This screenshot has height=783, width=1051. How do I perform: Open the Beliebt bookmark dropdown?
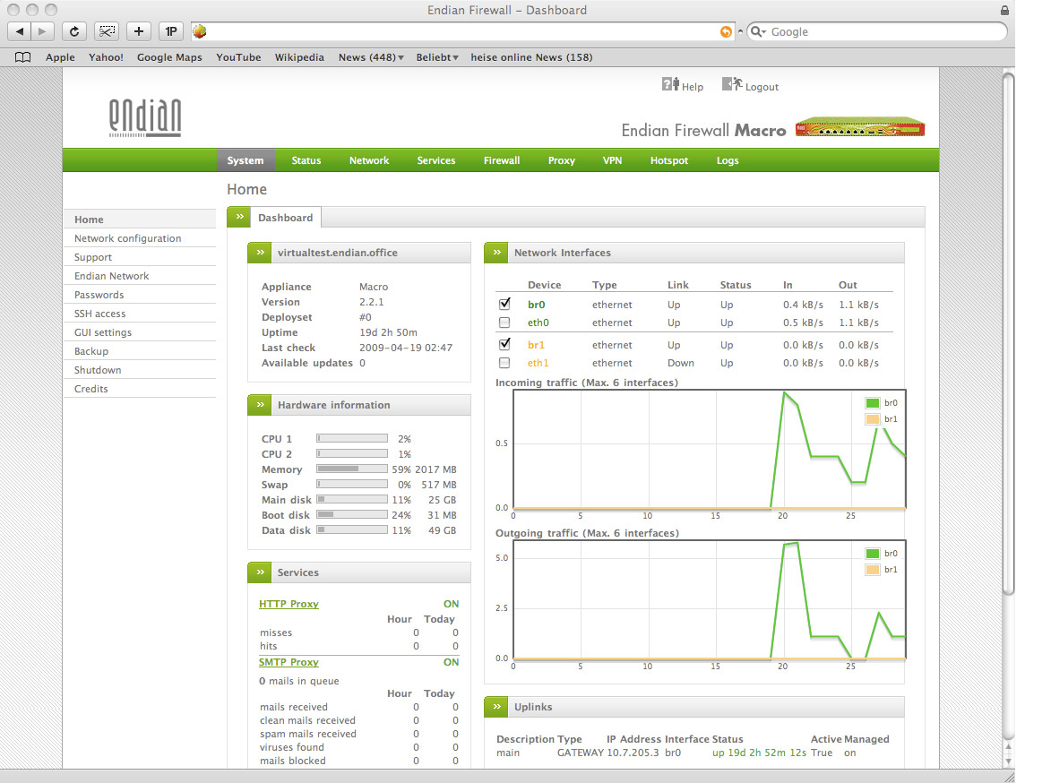[437, 57]
